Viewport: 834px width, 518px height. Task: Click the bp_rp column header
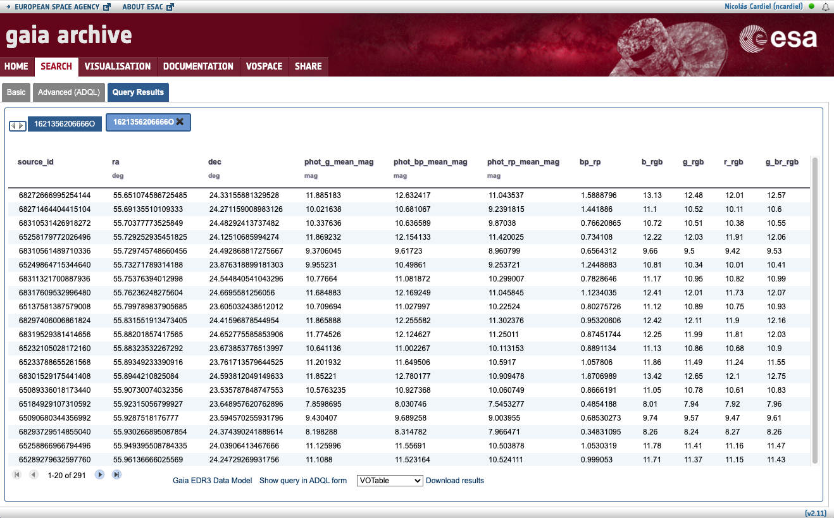tap(590, 162)
